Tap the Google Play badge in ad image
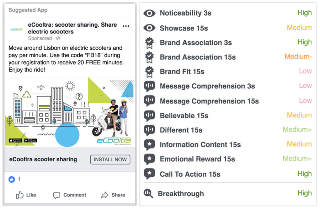Screen dimensions: 320x210 (x=30, y=140)
